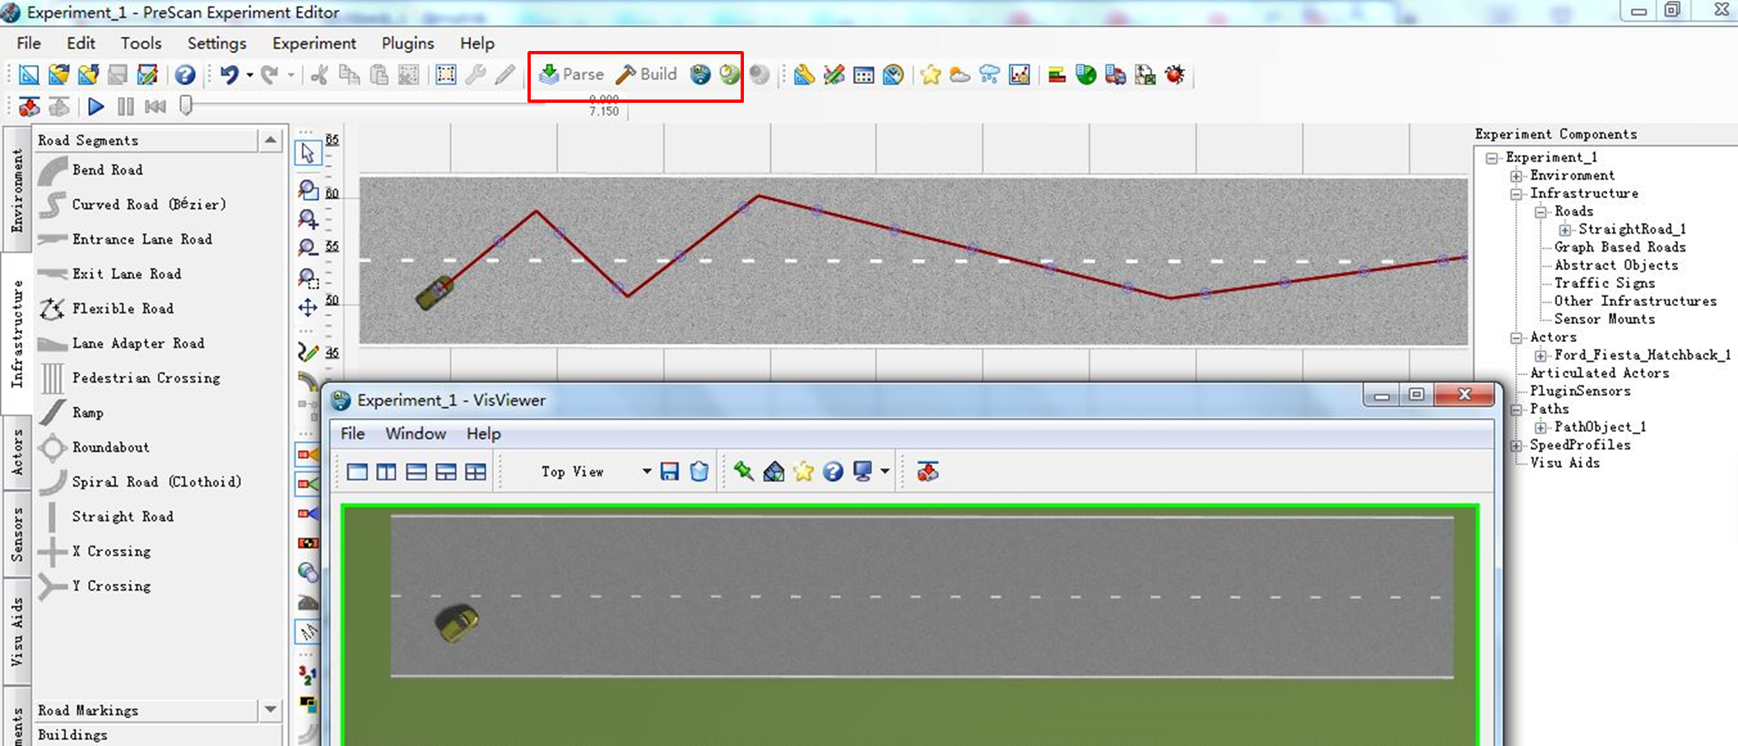Click the Parse button
This screenshot has width=1738, height=746.
click(572, 75)
